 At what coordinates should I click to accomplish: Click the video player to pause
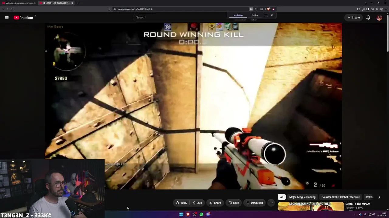(x=193, y=106)
